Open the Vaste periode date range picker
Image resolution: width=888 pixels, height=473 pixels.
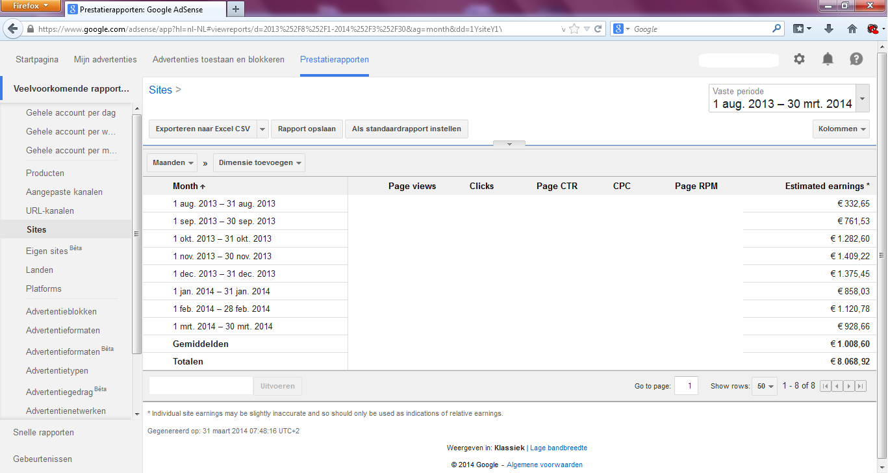coord(789,98)
